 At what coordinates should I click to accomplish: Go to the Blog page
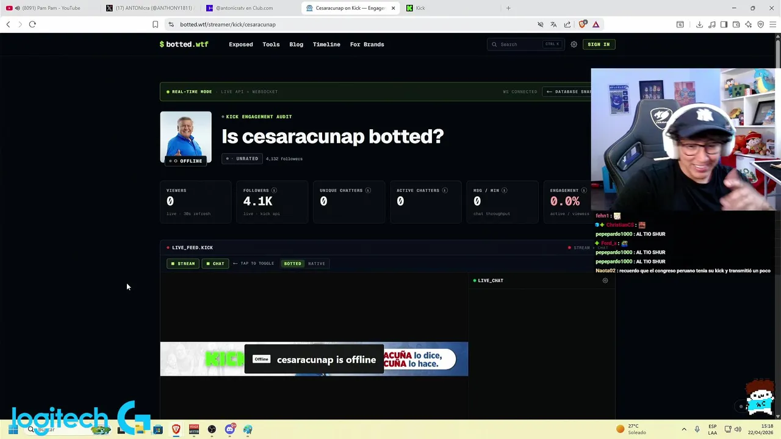coord(296,45)
